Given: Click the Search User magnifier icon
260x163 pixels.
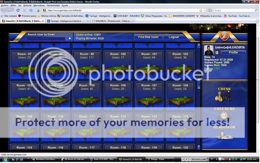Looking at the screenshot, I should point(69,39).
